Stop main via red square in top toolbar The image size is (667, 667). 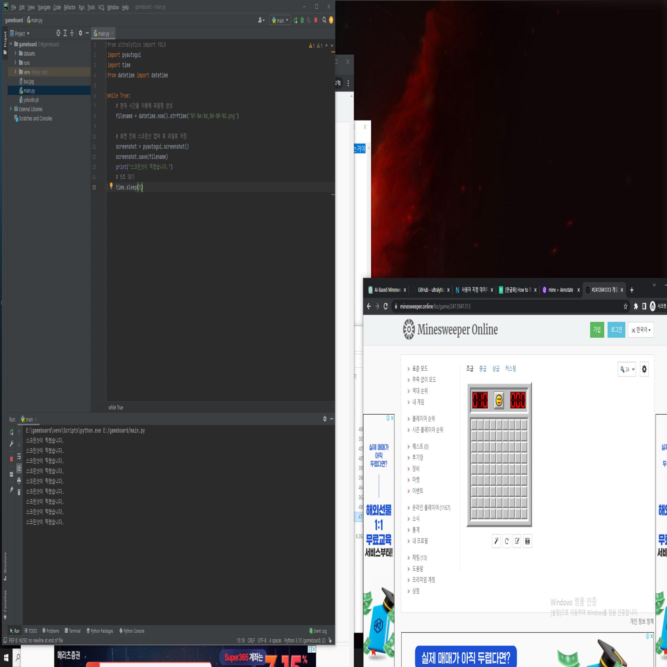316,21
